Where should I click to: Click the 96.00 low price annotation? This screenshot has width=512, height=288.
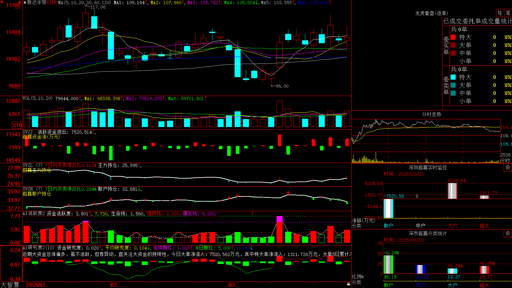tap(282, 86)
